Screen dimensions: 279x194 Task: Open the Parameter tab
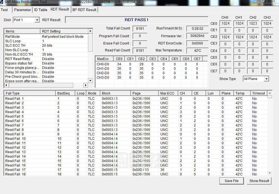[x=22, y=10]
